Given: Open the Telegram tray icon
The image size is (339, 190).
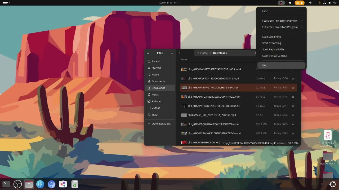Looking at the screenshot, I should pyautogui.click(x=290, y=3).
